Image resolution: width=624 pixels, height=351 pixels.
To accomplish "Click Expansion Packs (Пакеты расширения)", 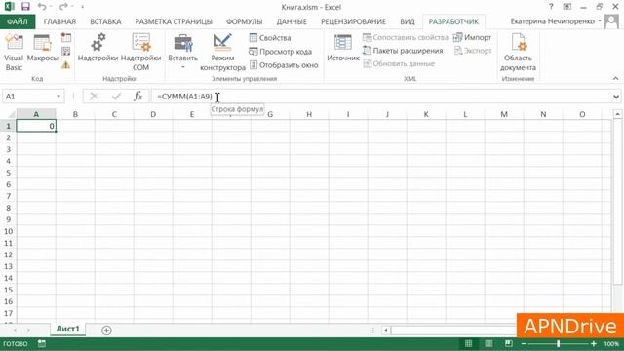I will pyautogui.click(x=403, y=51).
